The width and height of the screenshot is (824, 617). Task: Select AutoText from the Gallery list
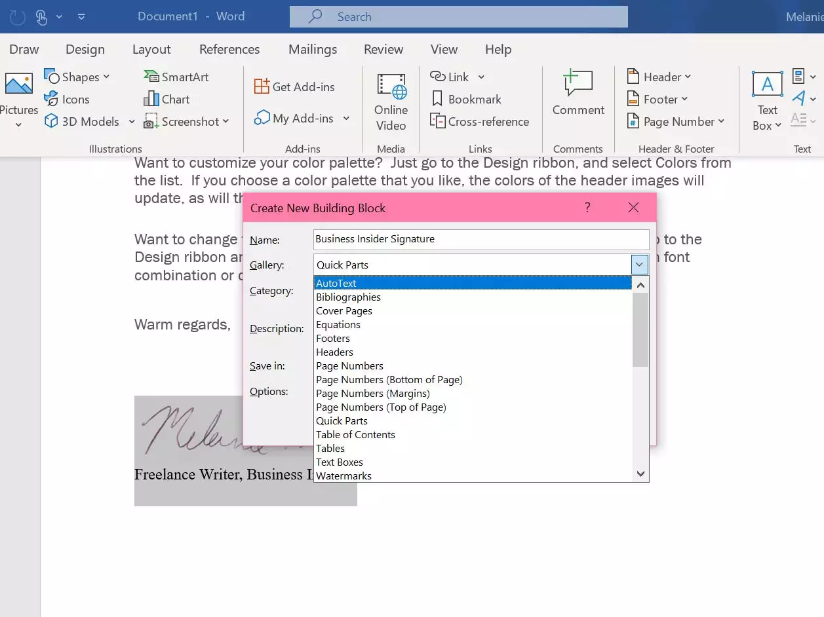[336, 284]
